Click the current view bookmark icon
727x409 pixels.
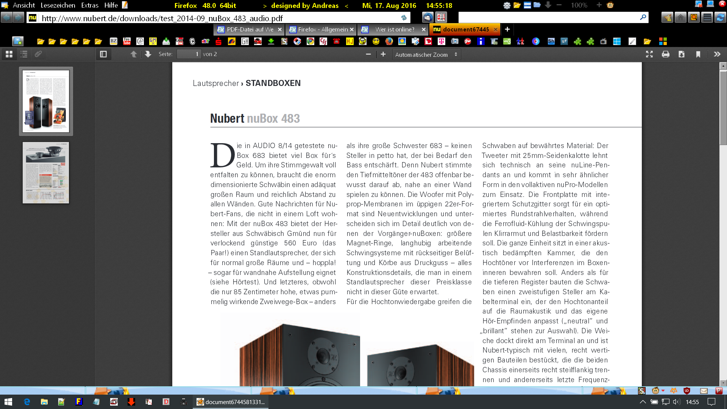tap(698, 54)
